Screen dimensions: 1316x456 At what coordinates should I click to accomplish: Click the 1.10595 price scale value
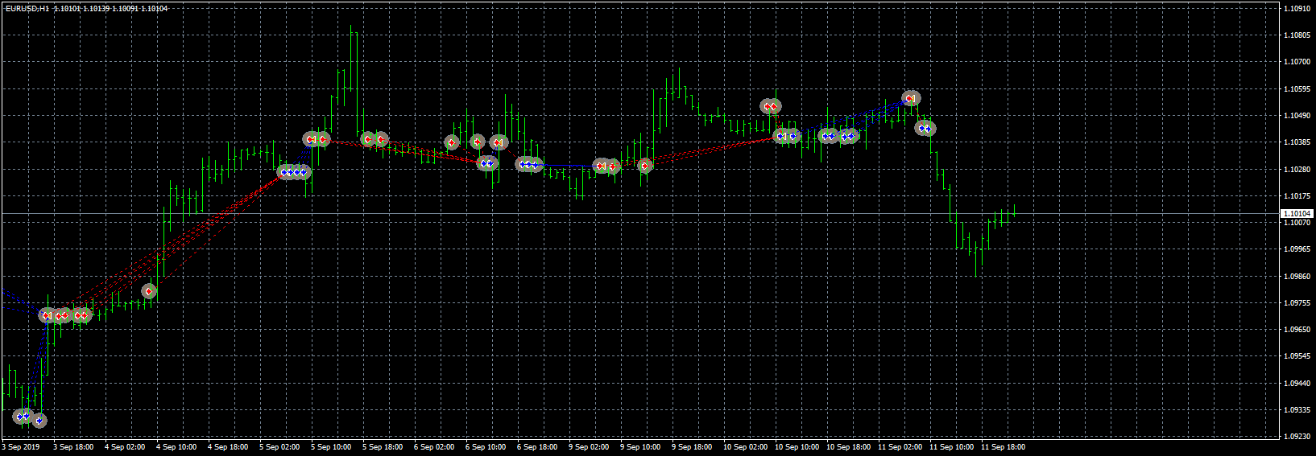(x=1296, y=88)
